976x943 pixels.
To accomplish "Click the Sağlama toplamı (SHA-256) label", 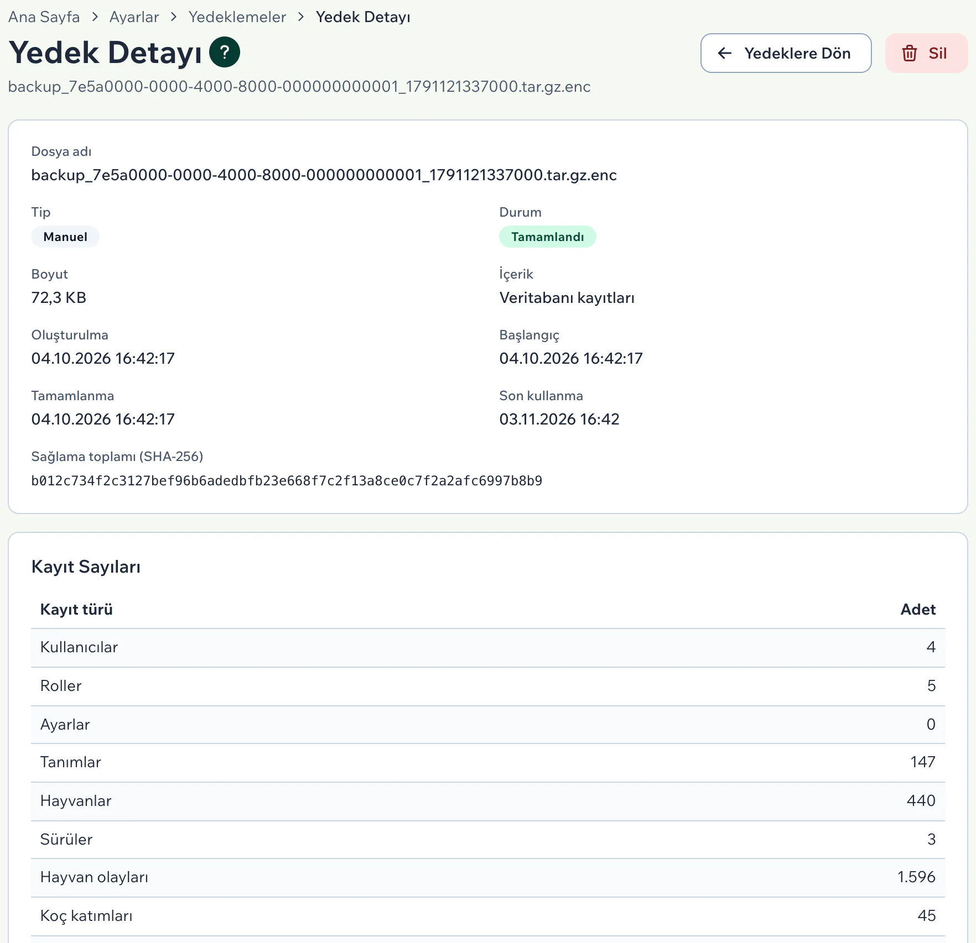I will (x=117, y=457).
